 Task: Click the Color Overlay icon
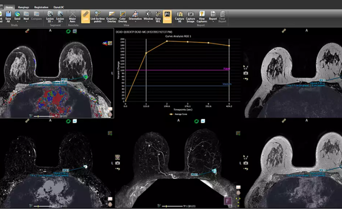[x=122, y=14]
